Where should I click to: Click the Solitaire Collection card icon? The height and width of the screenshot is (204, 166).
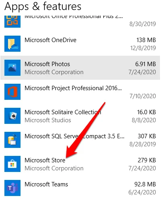12,116
